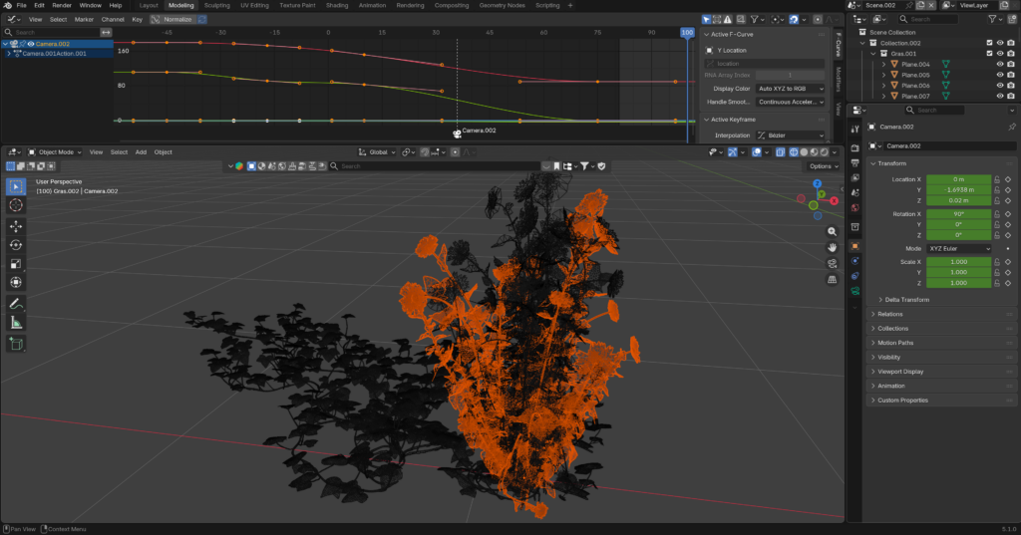Insert keyframe diamond for Scale X
Screen dimensions: 1021x535
click(x=1008, y=262)
